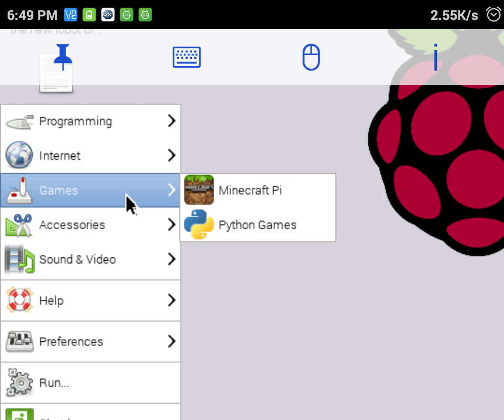Select the Games menu entry
Image resolution: width=504 pixels, height=420 pixels.
(58, 190)
